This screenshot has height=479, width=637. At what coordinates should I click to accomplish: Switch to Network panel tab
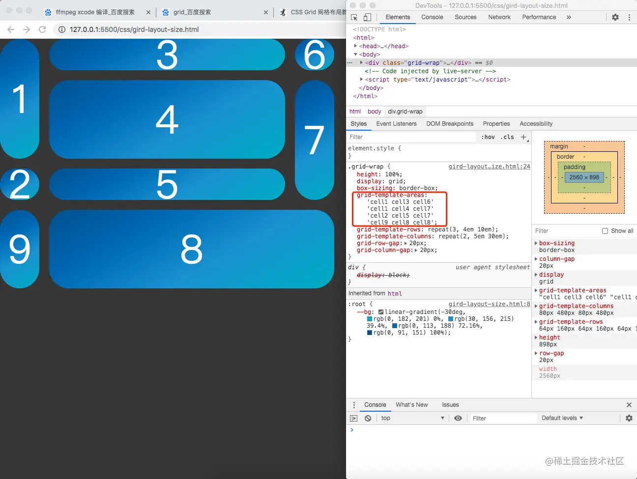click(499, 17)
